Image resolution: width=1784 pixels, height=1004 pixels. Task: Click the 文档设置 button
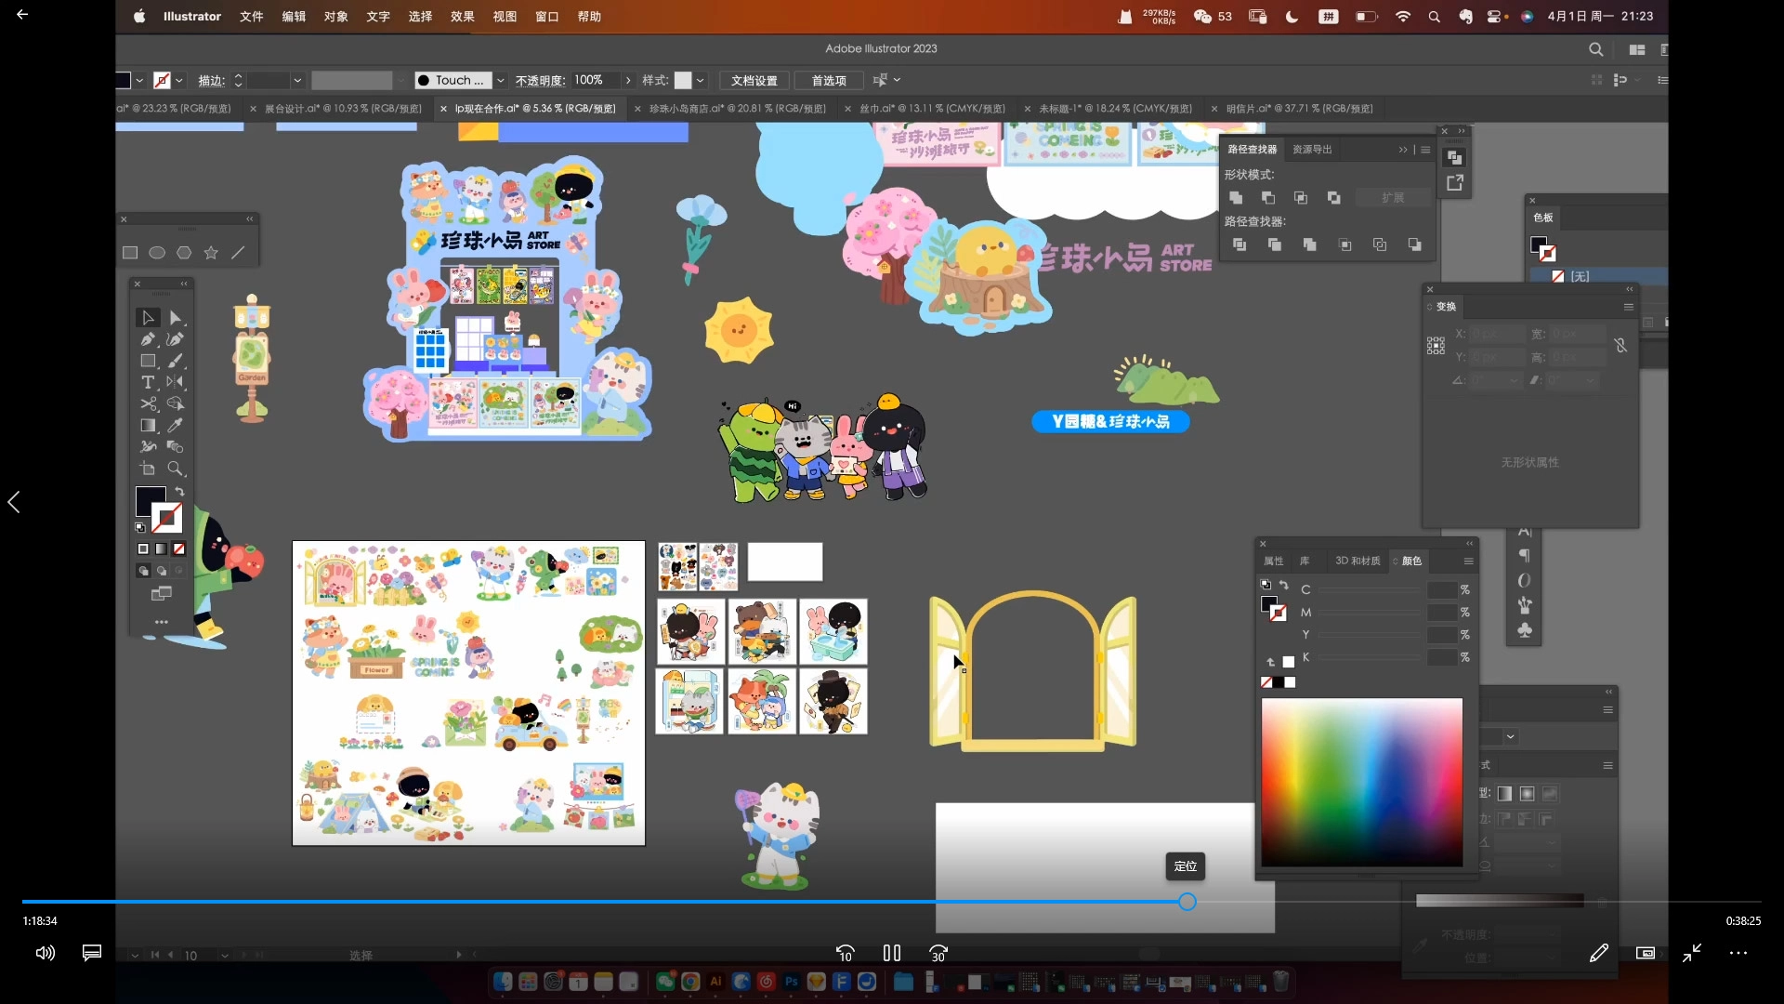click(754, 80)
